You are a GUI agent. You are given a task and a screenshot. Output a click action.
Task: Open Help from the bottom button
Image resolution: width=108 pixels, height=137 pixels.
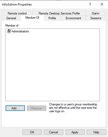(x=96, y=132)
